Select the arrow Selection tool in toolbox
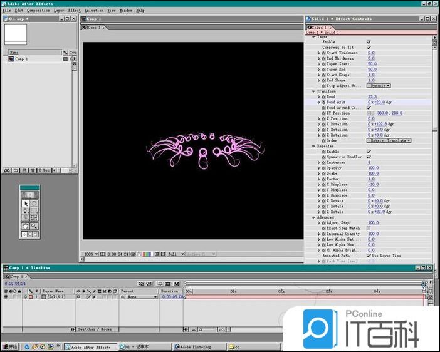 coord(26,203)
